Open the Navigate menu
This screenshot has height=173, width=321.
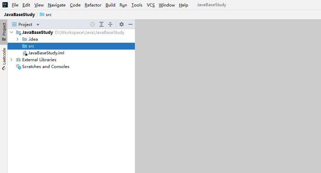point(57,5)
